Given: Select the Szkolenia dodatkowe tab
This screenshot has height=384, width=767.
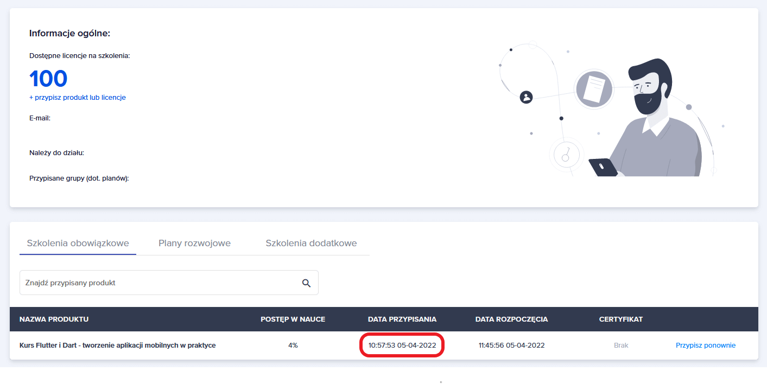Looking at the screenshot, I should click(x=311, y=243).
